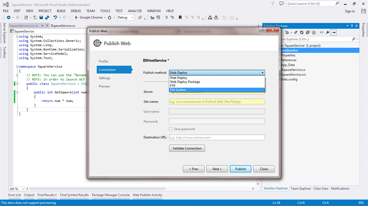The image size is (368, 206).
Task: Click the Refresh browser icon beside Google Chrome
Action: [110, 18]
